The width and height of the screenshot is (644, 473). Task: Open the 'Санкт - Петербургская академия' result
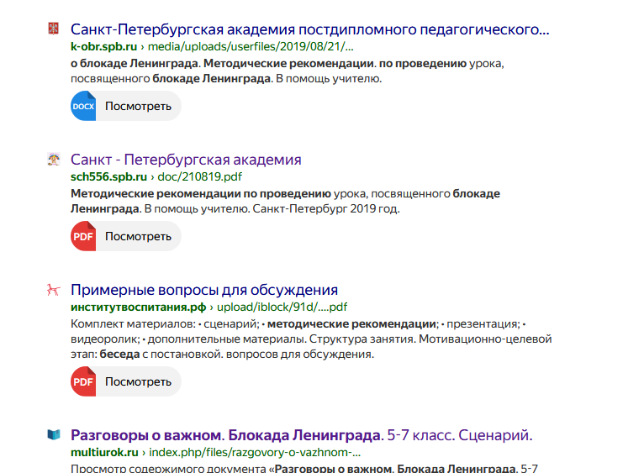click(x=186, y=160)
